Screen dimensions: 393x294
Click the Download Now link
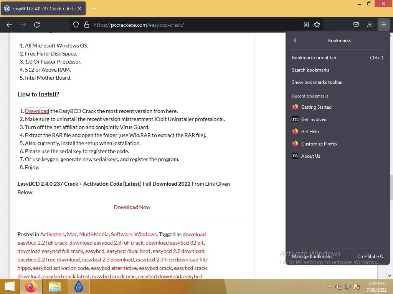(x=132, y=207)
